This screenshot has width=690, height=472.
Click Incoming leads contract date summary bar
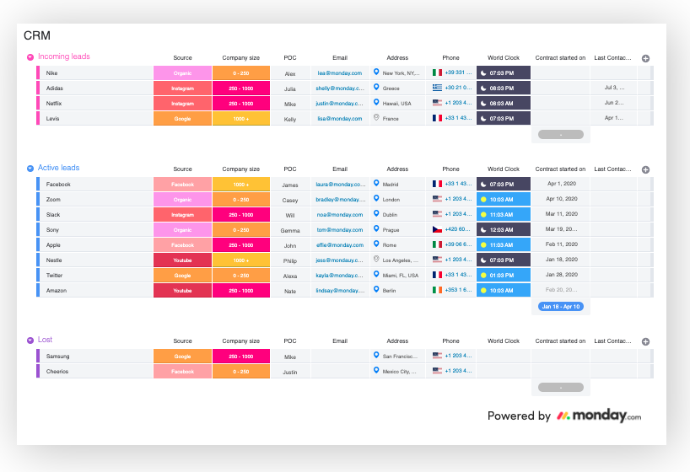pyautogui.click(x=561, y=135)
